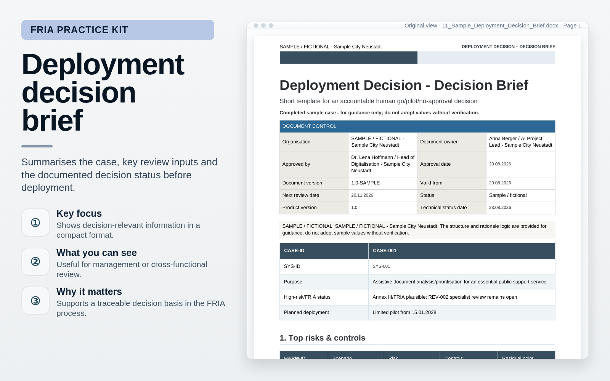
Task: Click the circled number 2 icon
Action: [x=35, y=262]
